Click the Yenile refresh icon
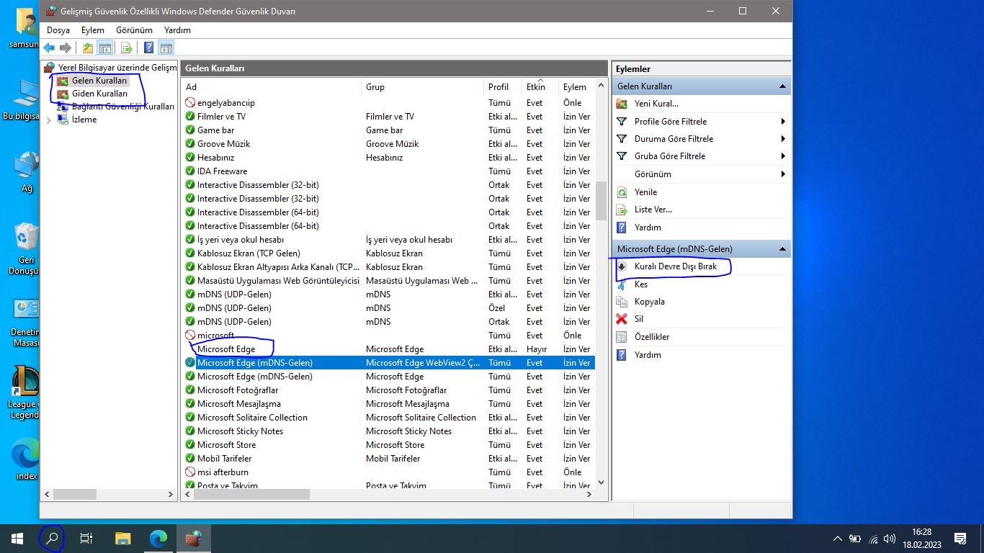 click(622, 192)
